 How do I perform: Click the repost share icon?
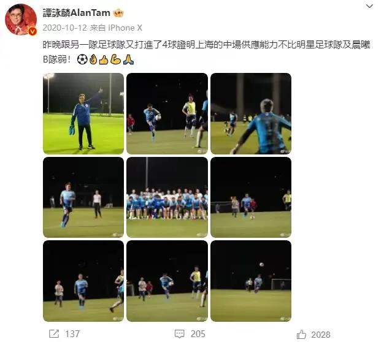[54, 333]
